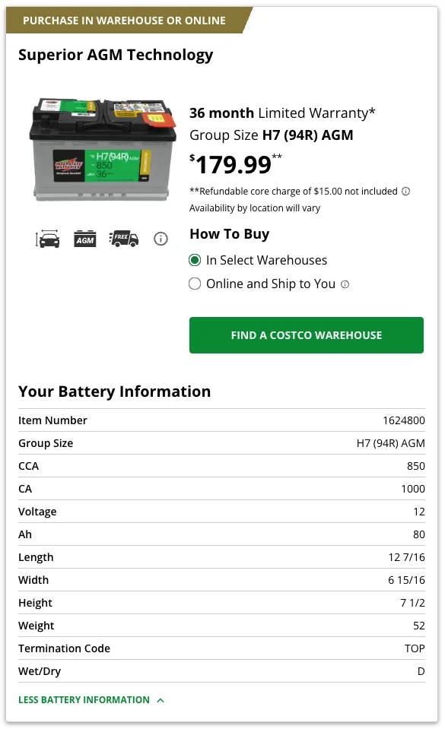Image resolution: width=445 pixels, height=729 pixels.
Task: Click the vehicle fitment car icon
Action: pyautogui.click(x=47, y=239)
